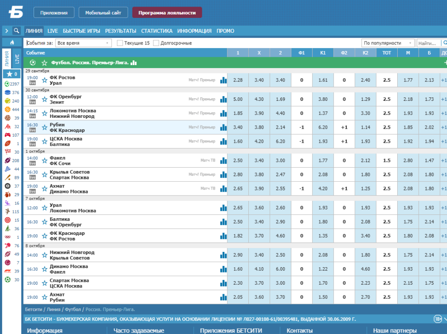Screen dimensions: 447x334
Task: Pick draw odds 3.80 for Рубин – ФК Краснодар
Action: (x=259, y=127)
